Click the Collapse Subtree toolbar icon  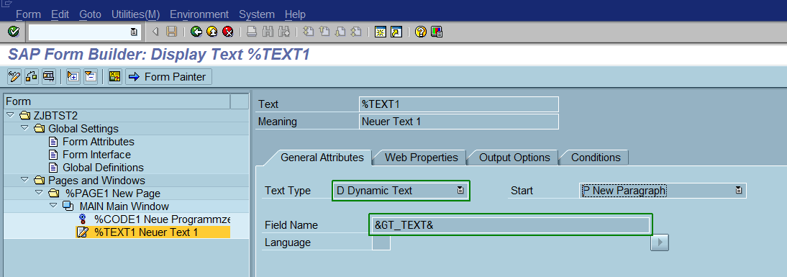[x=91, y=77]
